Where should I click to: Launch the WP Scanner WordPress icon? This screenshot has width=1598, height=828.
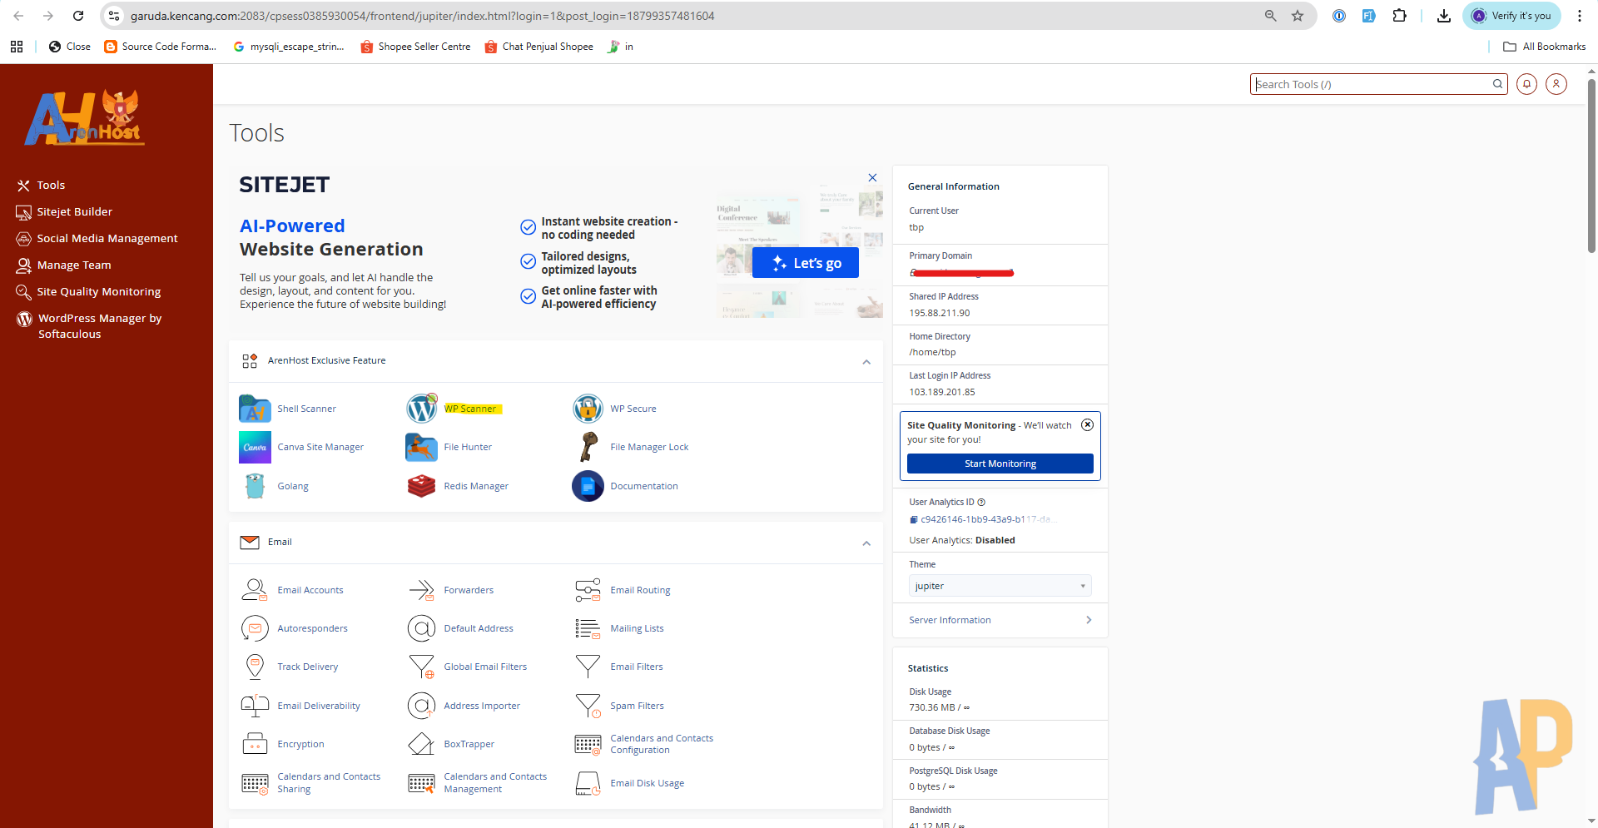click(421, 409)
